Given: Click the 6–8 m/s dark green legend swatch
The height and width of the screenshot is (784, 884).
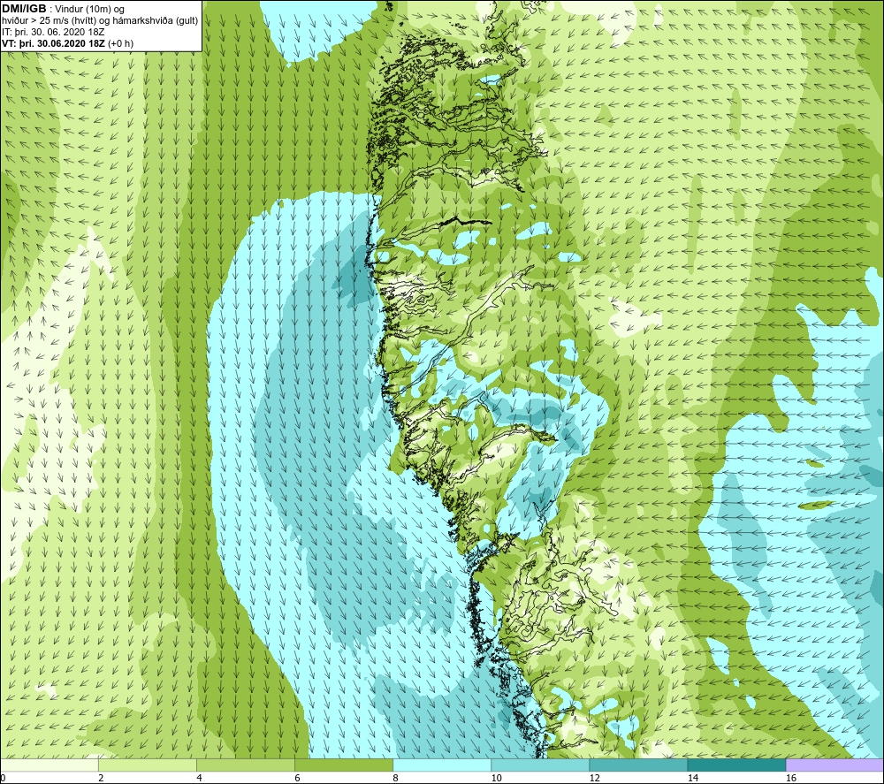Looking at the screenshot, I should pos(344,765).
